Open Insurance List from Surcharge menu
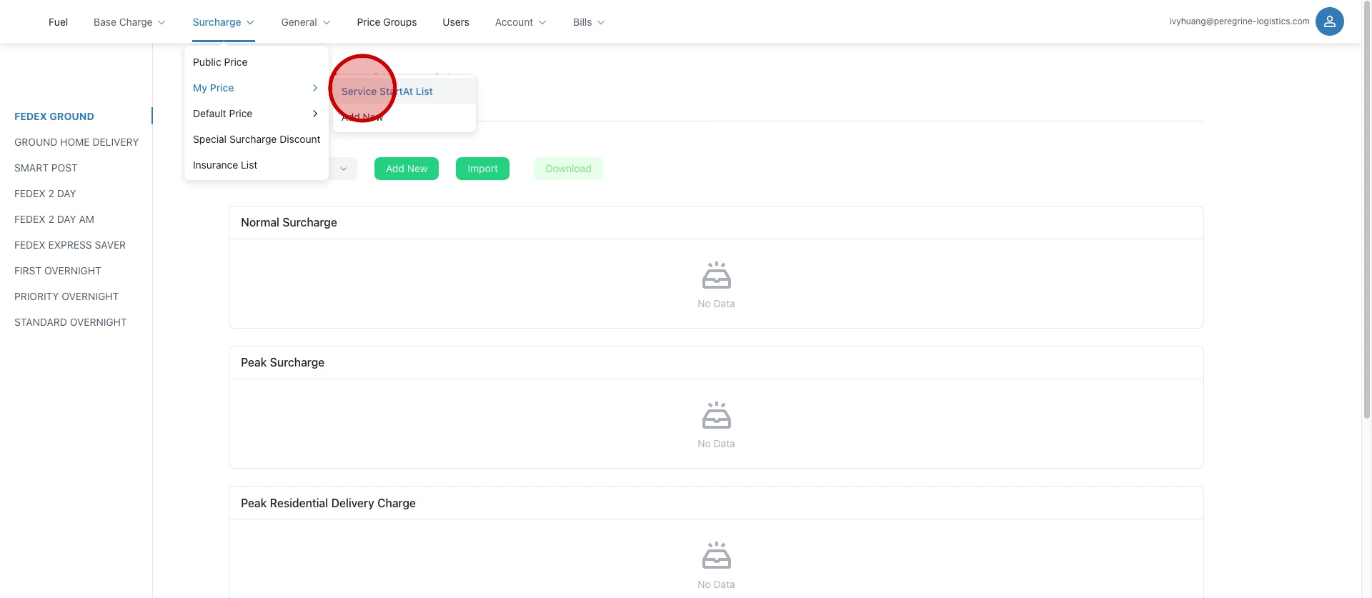The height and width of the screenshot is (598, 1372). pyautogui.click(x=225, y=165)
